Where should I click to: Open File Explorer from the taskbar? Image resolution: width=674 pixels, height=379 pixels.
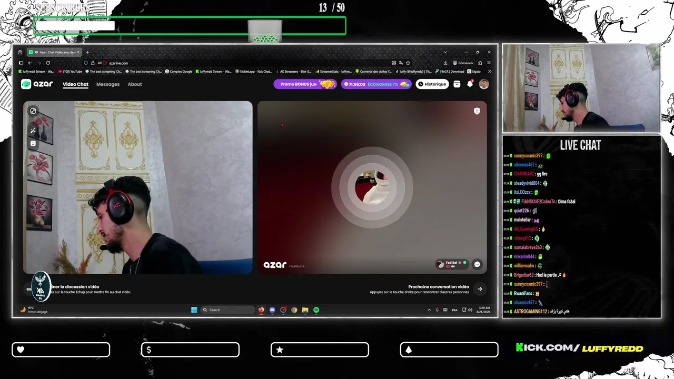click(305, 310)
